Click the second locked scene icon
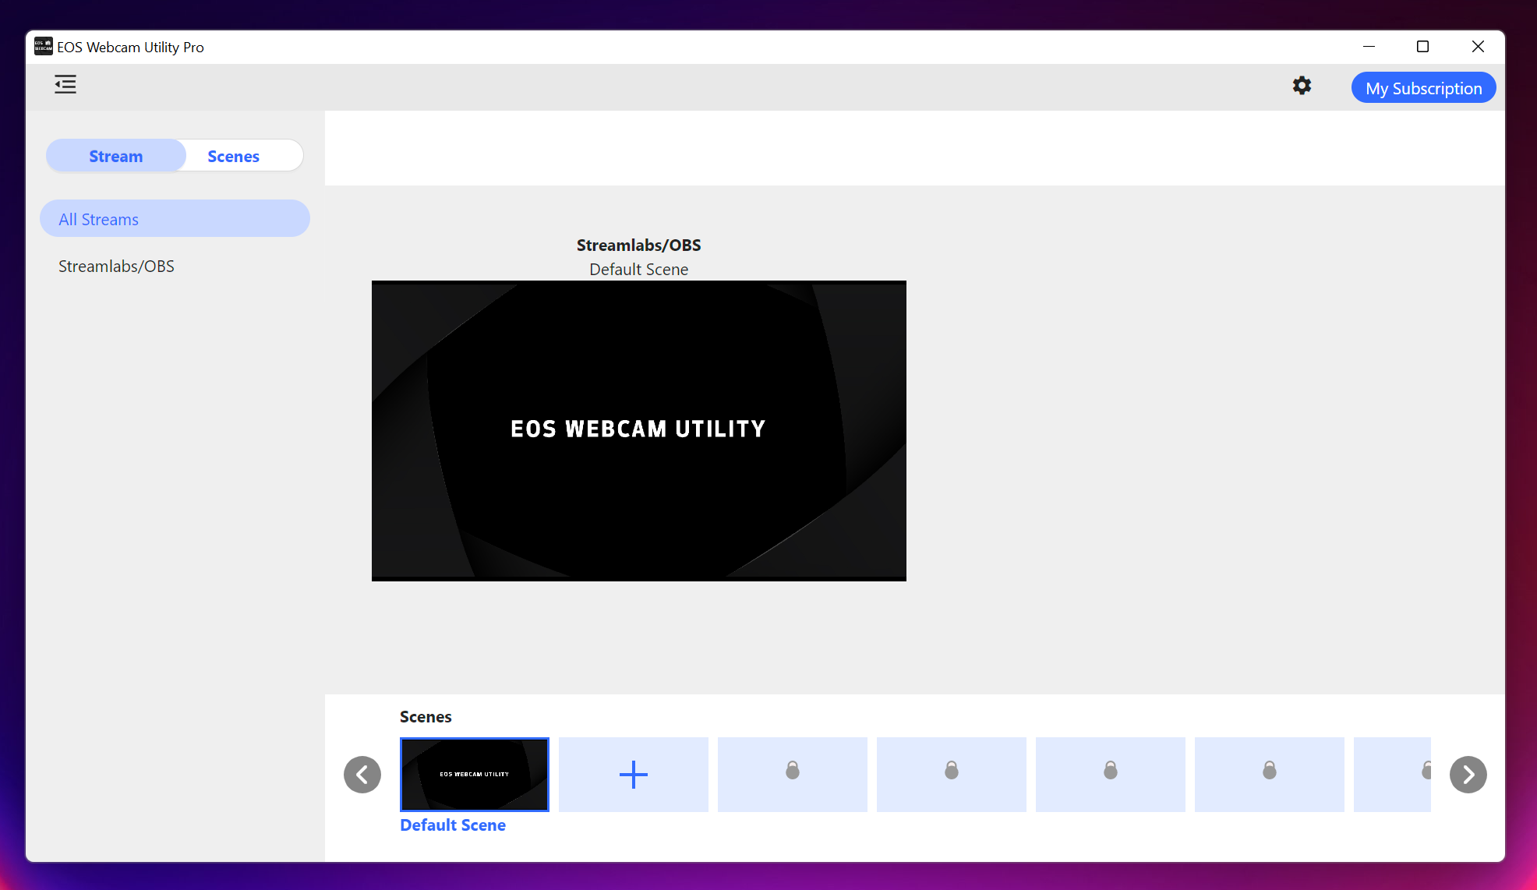Image resolution: width=1537 pixels, height=890 pixels. 951,773
